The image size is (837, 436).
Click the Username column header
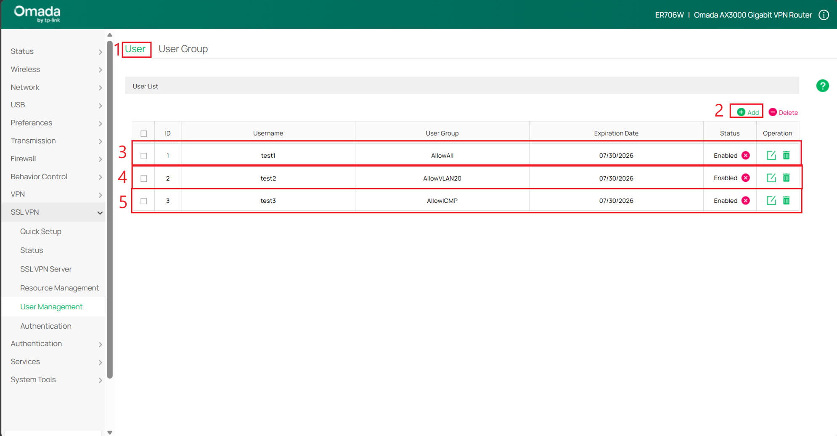[268, 133]
